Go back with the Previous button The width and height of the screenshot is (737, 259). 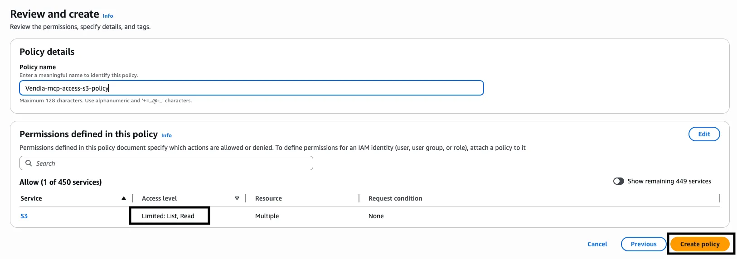point(643,244)
